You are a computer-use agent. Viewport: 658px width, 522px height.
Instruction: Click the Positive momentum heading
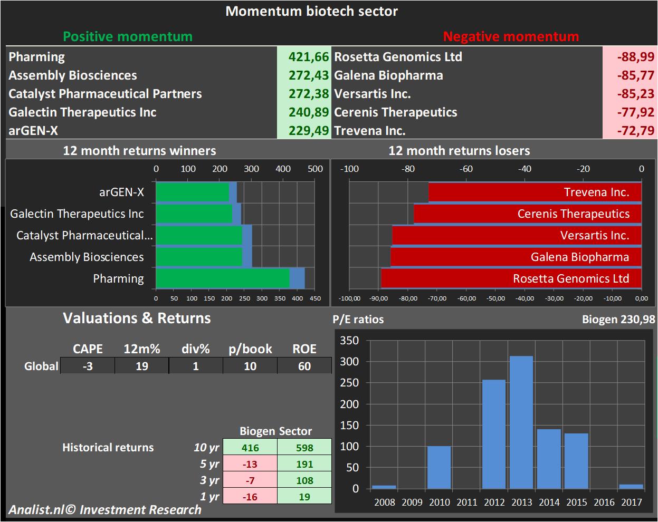[128, 36]
